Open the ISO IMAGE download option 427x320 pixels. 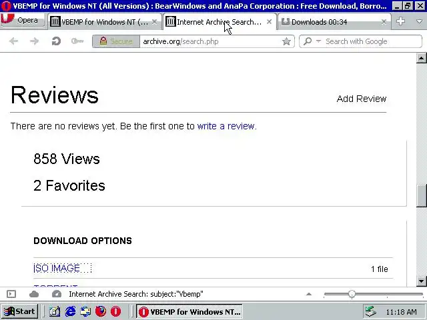57,268
